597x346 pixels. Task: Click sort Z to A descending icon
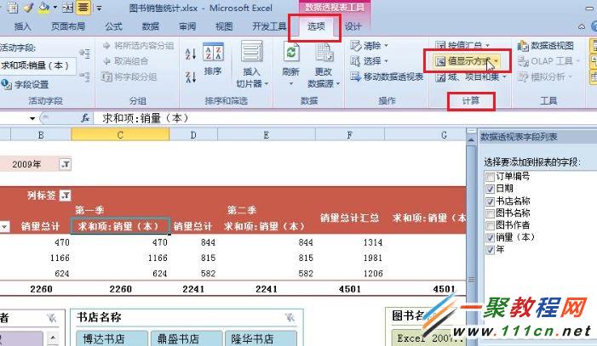coord(191,77)
